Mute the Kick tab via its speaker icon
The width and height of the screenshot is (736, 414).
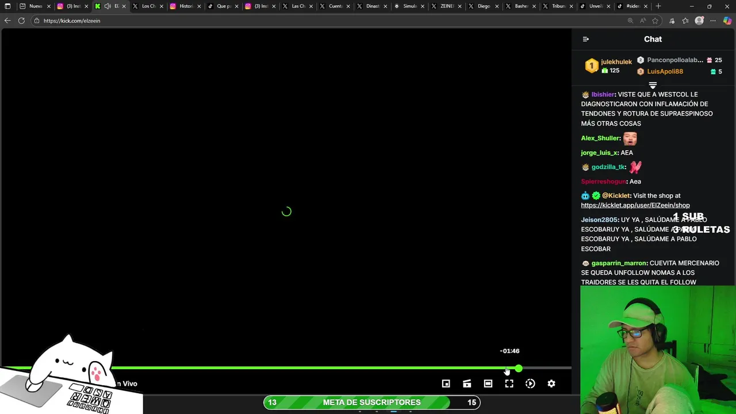pyautogui.click(x=108, y=6)
